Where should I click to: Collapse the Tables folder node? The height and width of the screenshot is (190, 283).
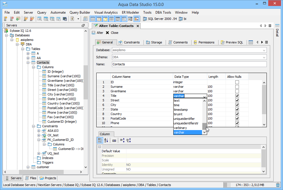coord(22,49)
